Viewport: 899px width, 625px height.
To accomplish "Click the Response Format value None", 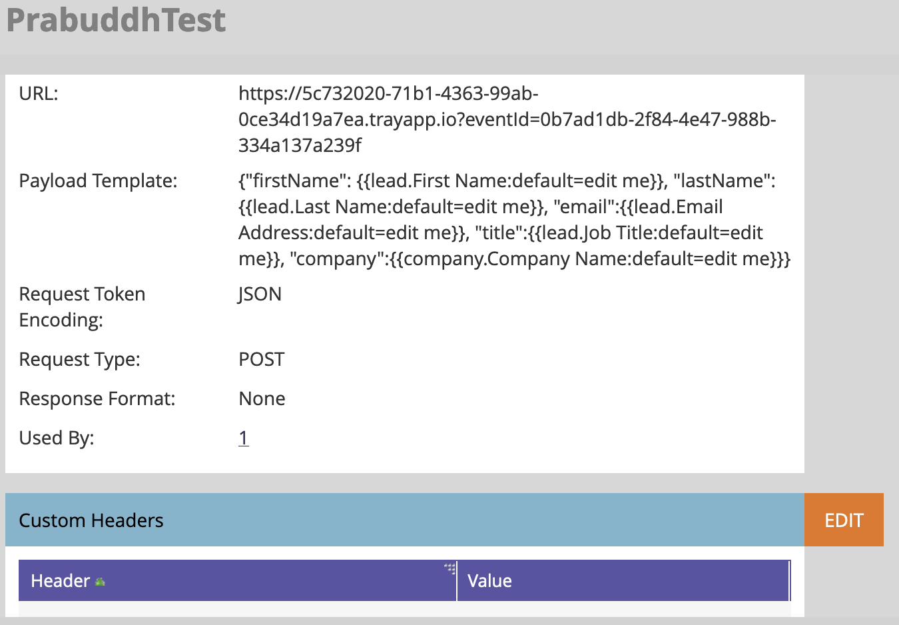I will point(262,398).
